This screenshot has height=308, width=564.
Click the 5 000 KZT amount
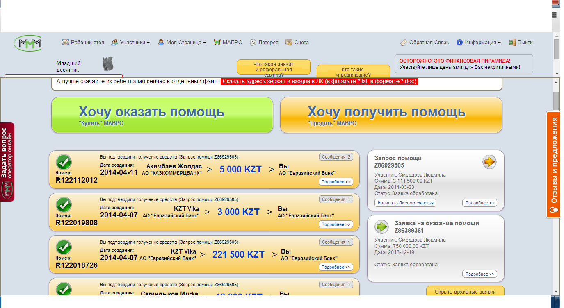pyautogui.click(x=240, y=169)
